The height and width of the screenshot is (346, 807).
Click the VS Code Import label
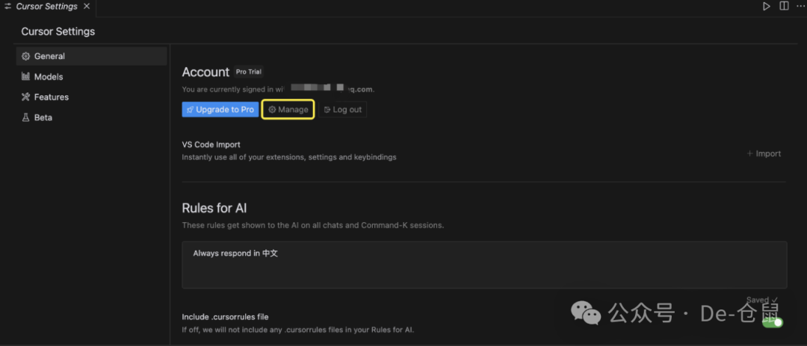click(211, 145)
